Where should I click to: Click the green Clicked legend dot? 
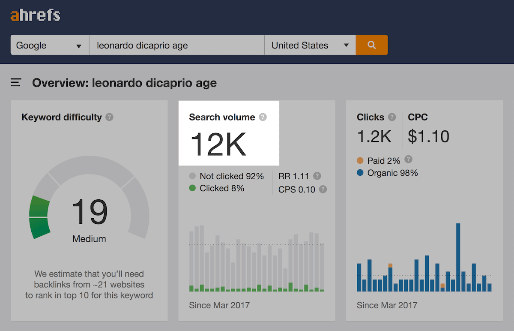(192, 188)
